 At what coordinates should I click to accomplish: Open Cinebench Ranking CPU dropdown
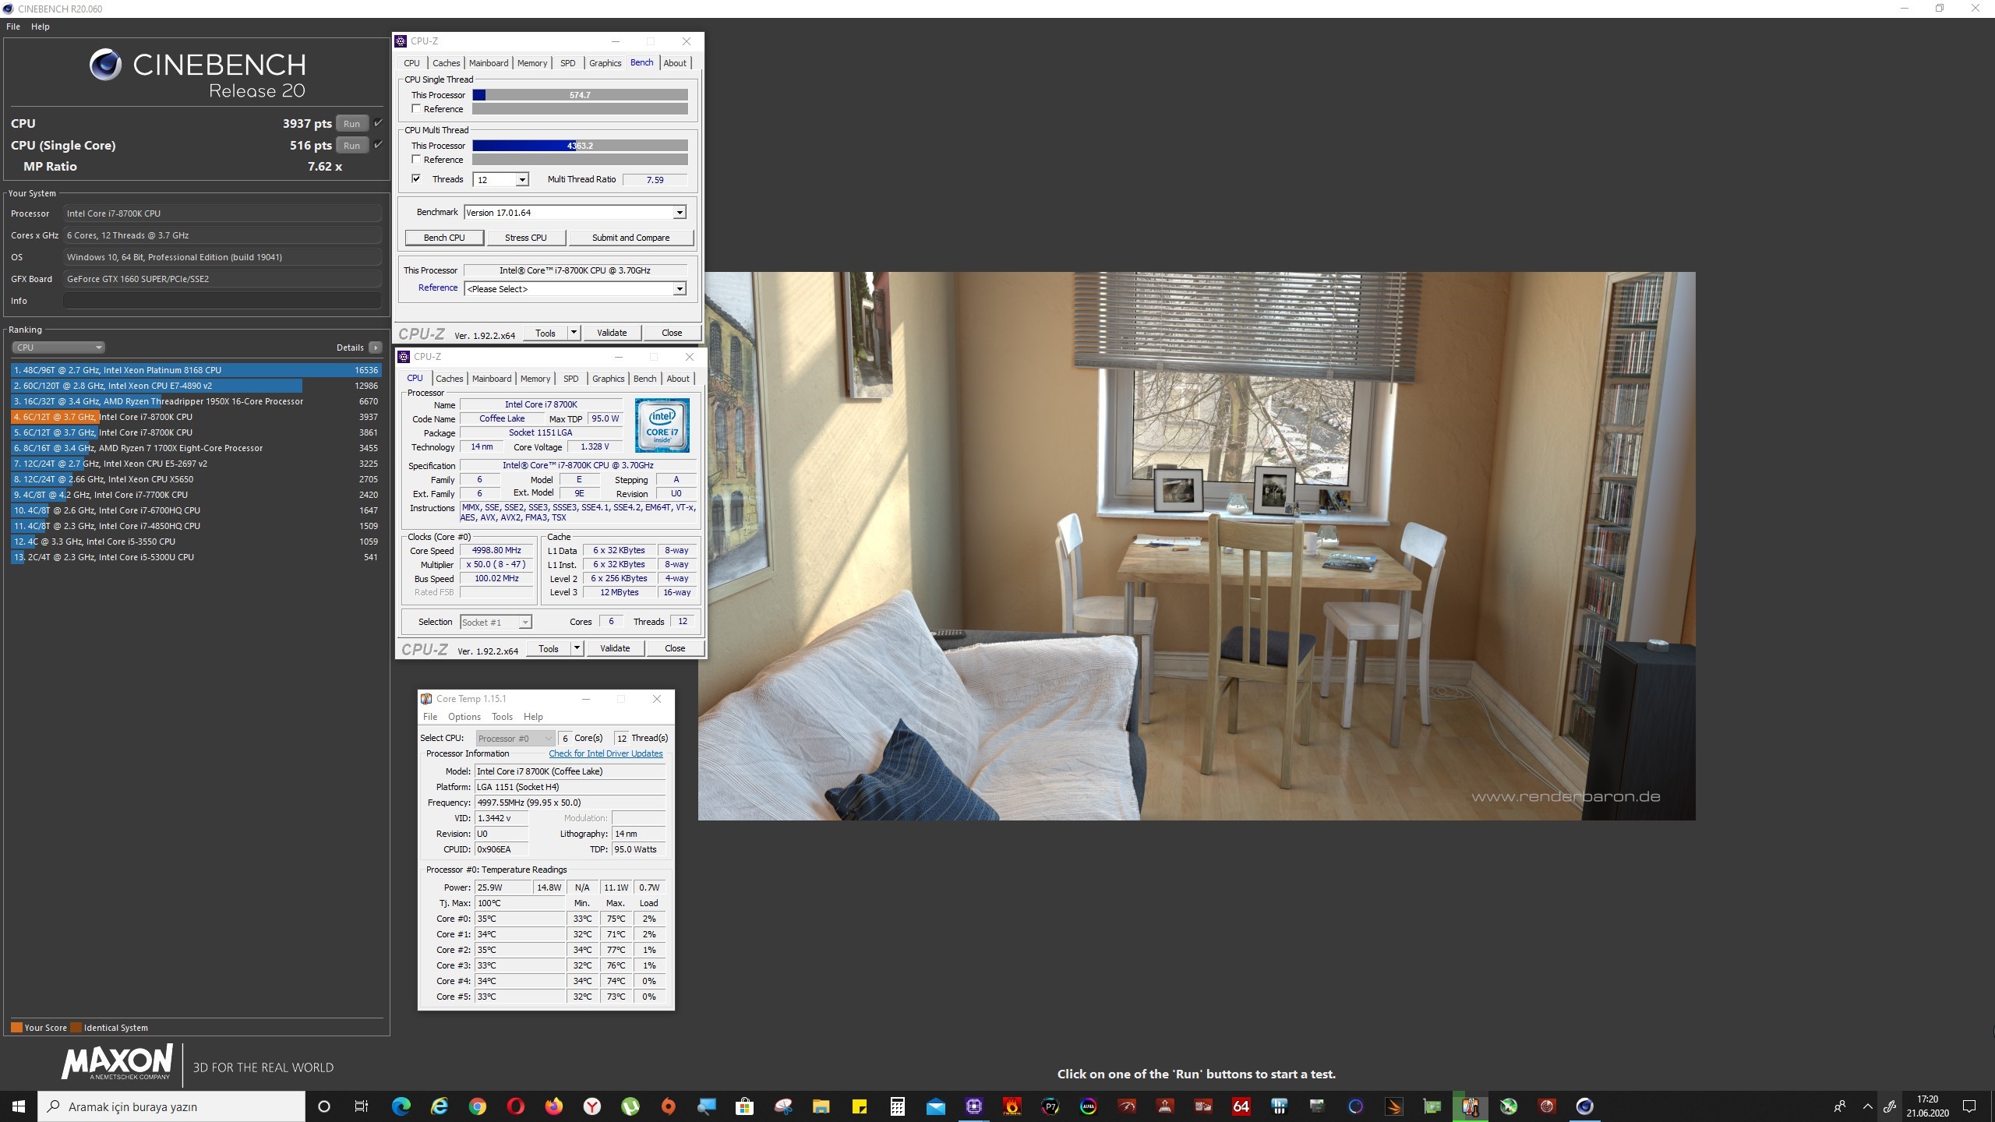(x=58, y=348)
